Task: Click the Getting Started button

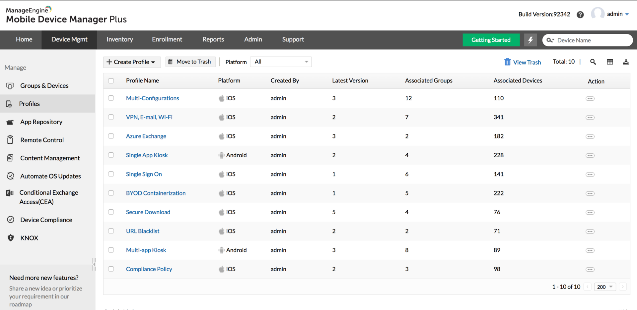Action: coord(491,40)
